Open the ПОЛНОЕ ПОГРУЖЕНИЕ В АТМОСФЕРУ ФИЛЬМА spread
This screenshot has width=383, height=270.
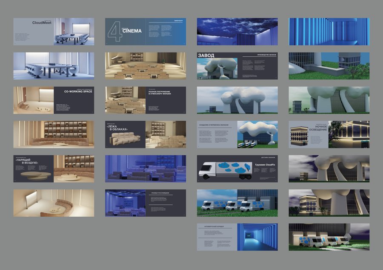point(146,100)
